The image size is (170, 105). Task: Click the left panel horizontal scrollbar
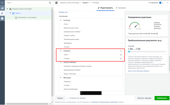[27, 104]
